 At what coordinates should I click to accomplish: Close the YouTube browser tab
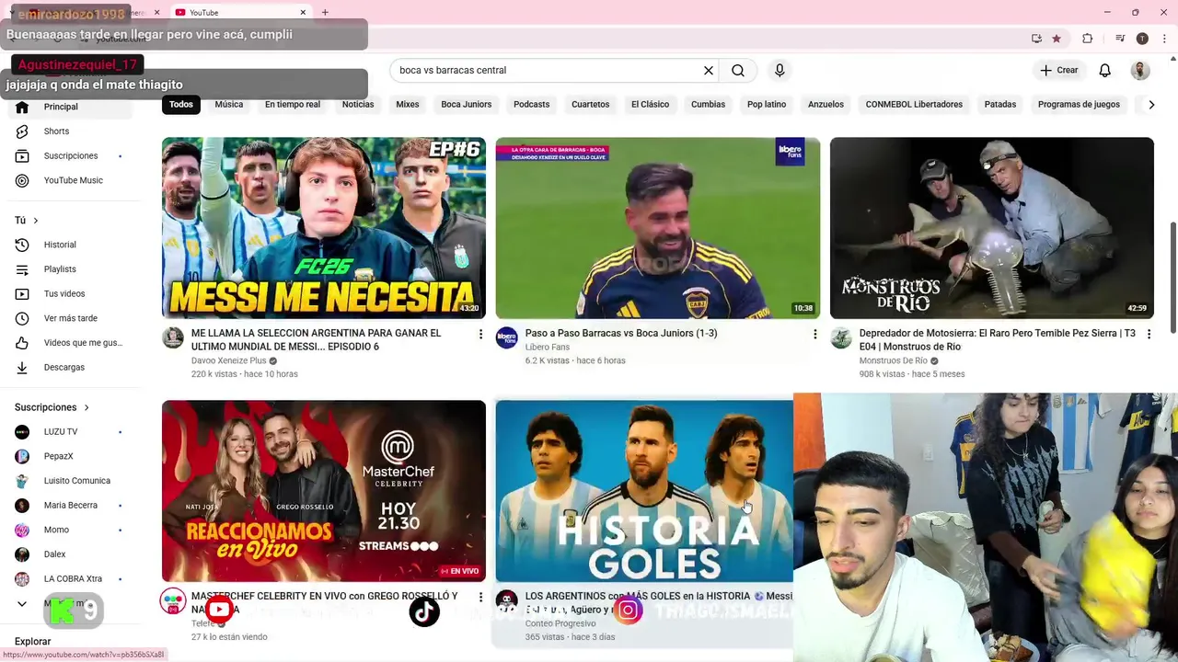coord(303,12)
